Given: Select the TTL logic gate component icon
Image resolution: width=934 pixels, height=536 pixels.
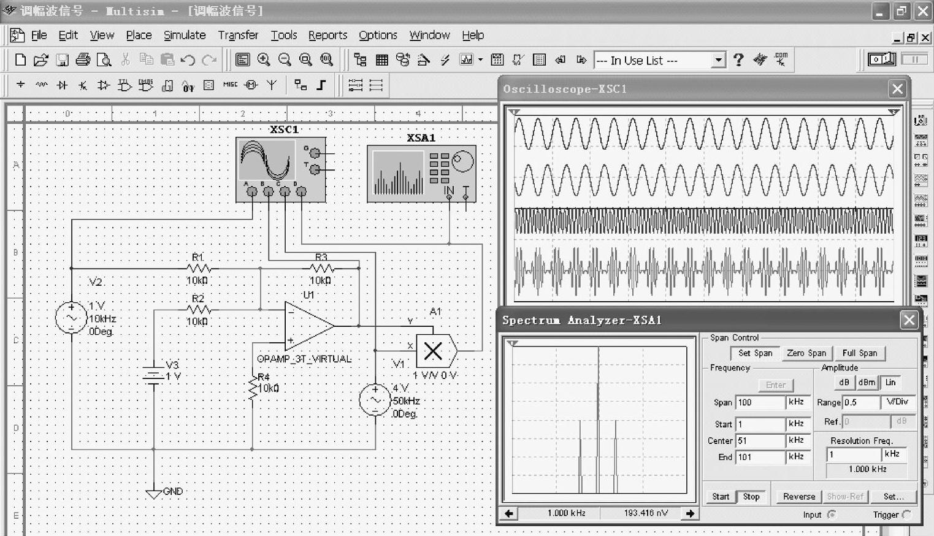Looking at the screenshot, I should pyautogui.click(x=124, y=85).
